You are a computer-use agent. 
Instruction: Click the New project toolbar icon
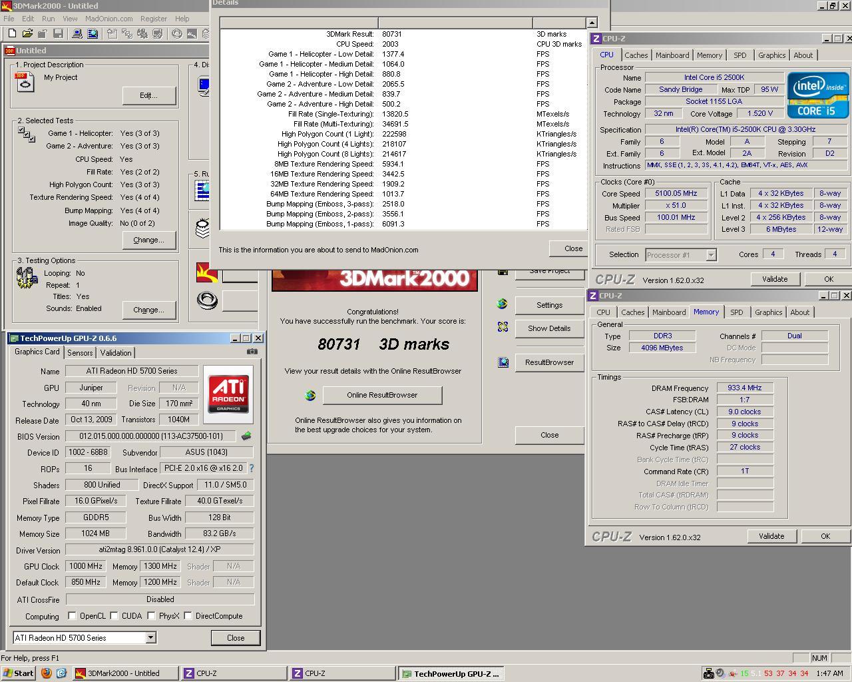[12, 33]
